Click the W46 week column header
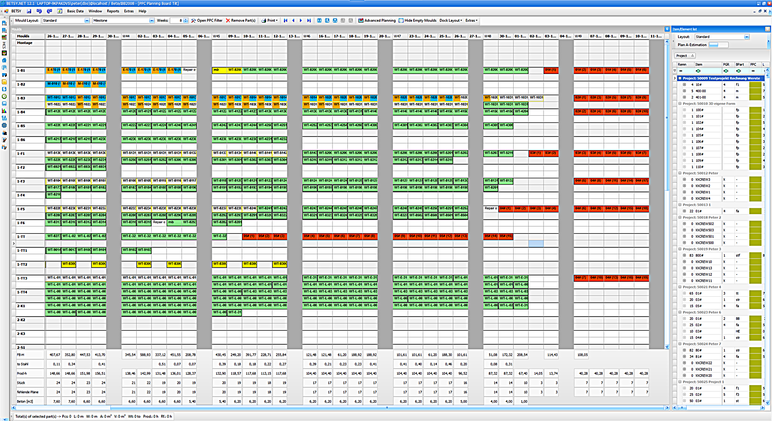This screenshot has height=421, width=772. pos(310,36)
